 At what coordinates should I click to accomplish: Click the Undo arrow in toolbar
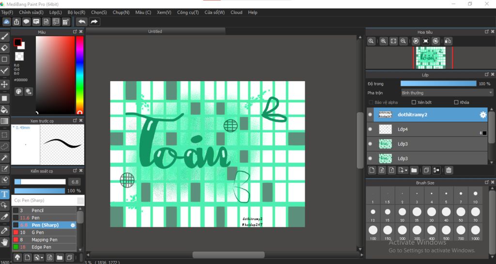pyautogui.click(x=82, y=22)
